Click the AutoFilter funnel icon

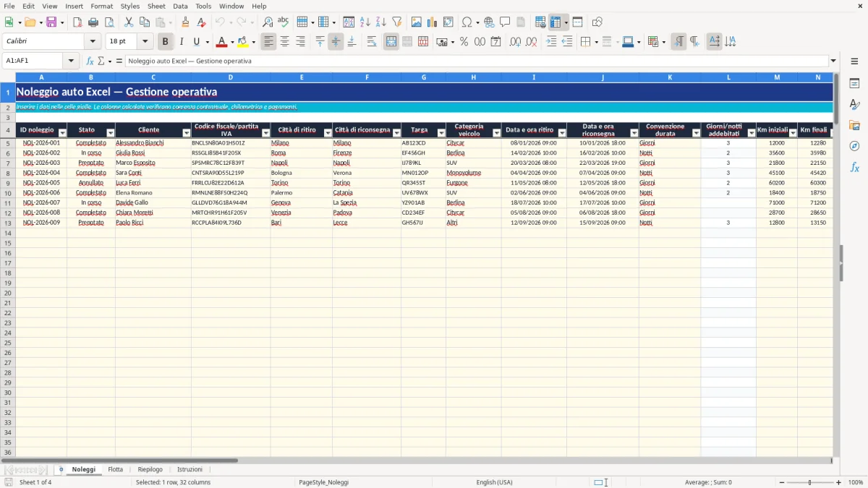point(396,22)
